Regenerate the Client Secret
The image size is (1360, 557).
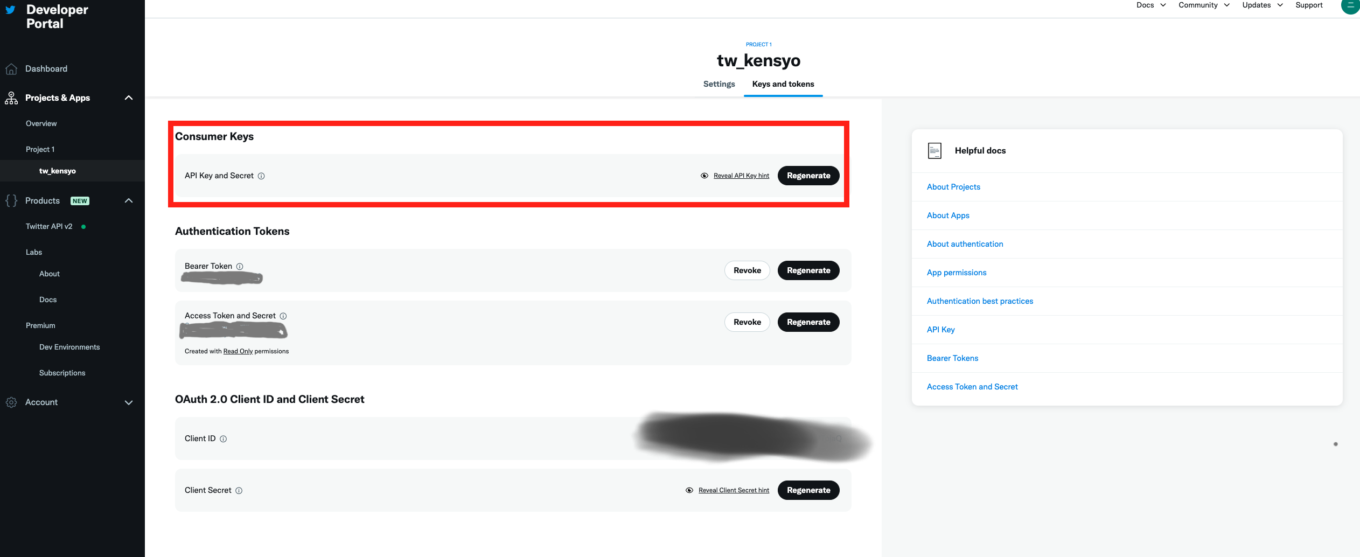tap(808, 490)
